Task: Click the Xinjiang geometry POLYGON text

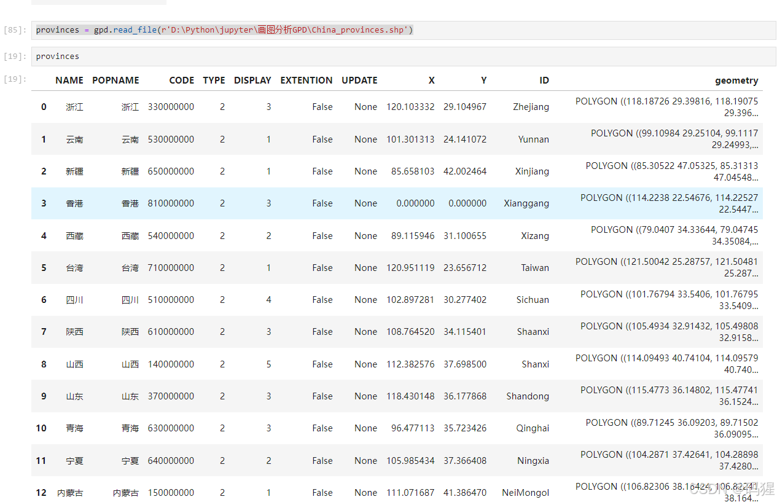Action: coord(671,171)
